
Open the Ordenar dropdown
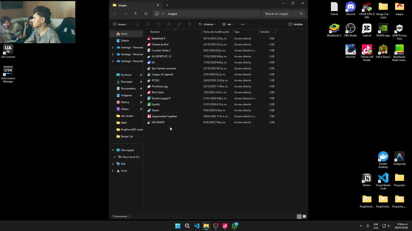click(207, 24)
